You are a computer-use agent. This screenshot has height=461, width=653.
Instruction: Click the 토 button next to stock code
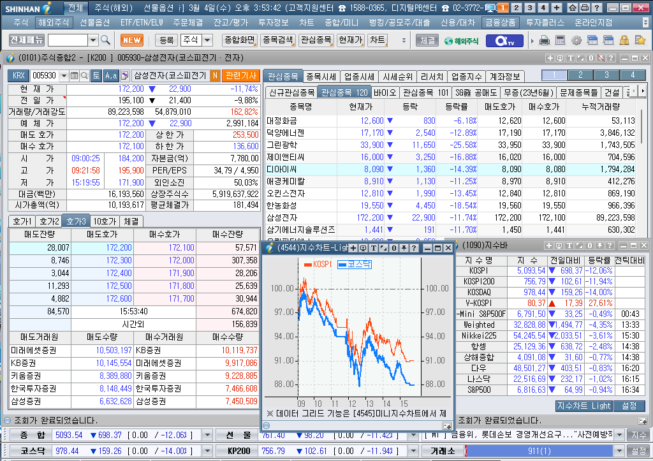(x=96, y=75)
